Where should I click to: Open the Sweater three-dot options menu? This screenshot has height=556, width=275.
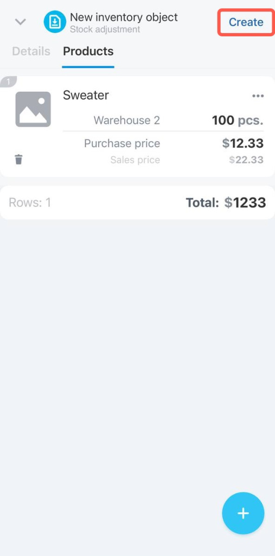click(258, 96)
